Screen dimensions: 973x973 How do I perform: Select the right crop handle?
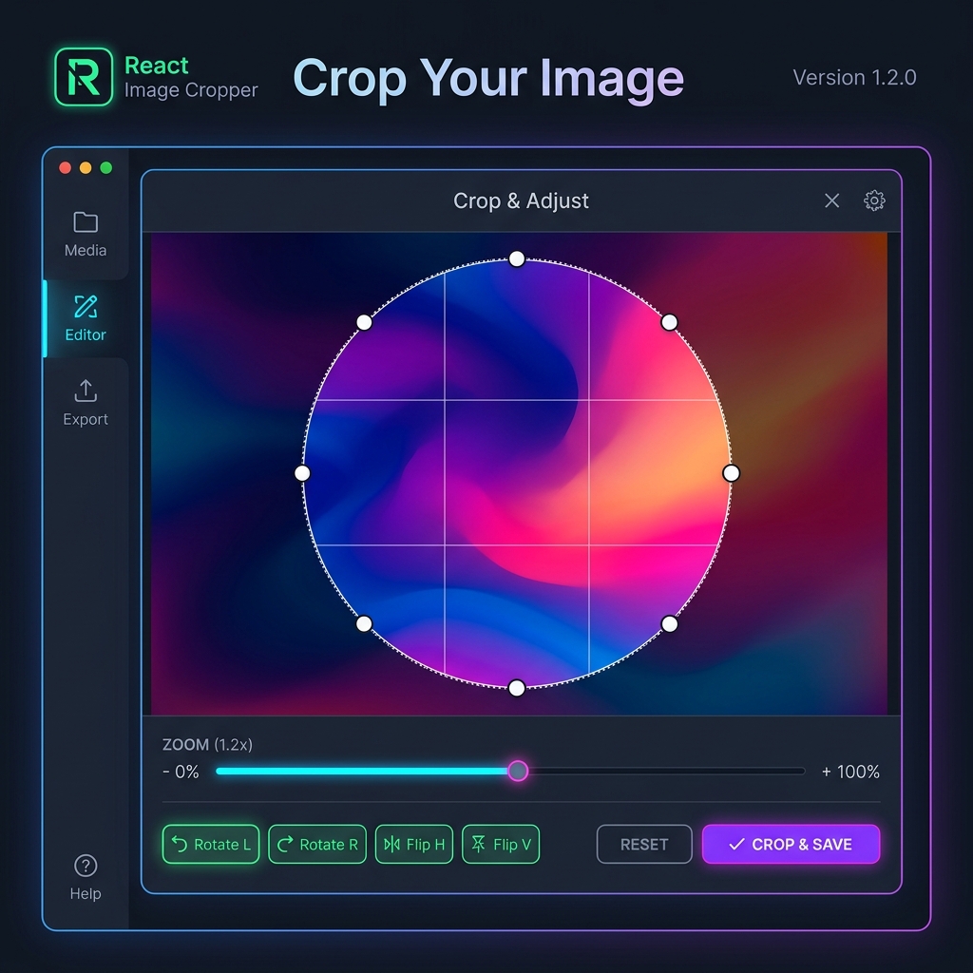pyautogui.click(x=731, y=473)
